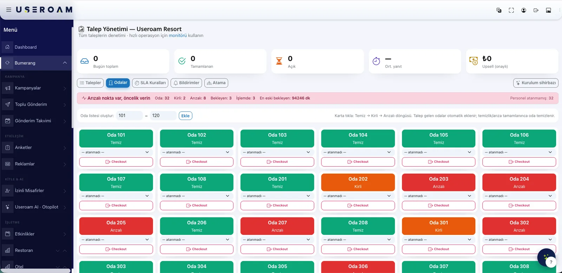Screen dimensions: 562x273
Task: Click the Ekle button to add rooms
Action: point(185,116)
